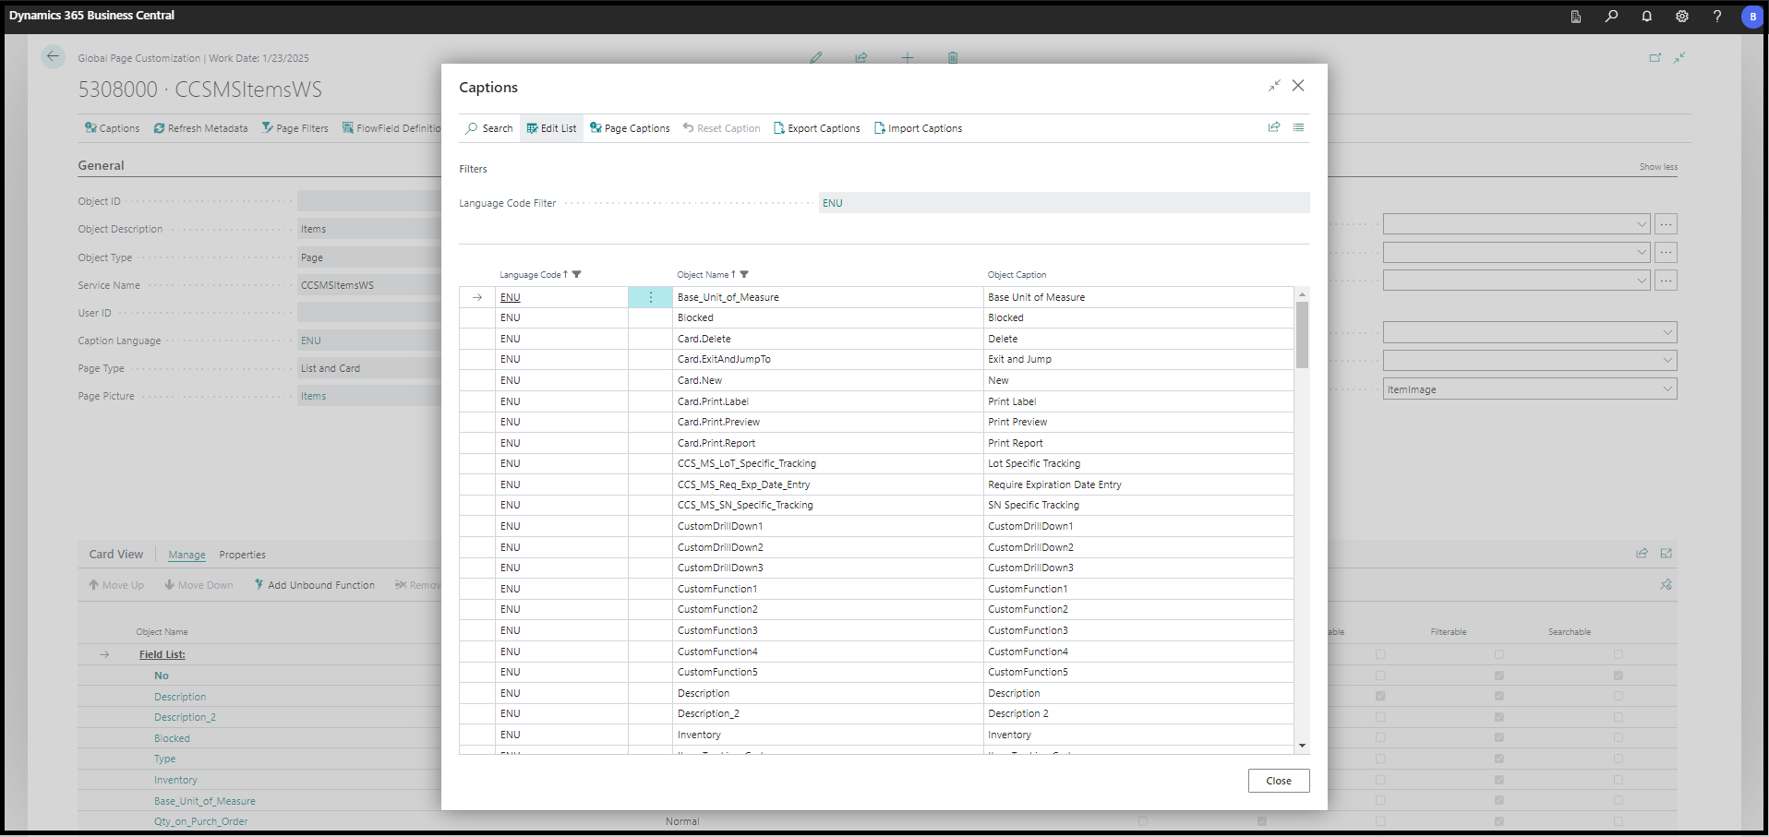Click the help question mark icon
This screenshot has width=1769, height=837.
click(1717, 17)
